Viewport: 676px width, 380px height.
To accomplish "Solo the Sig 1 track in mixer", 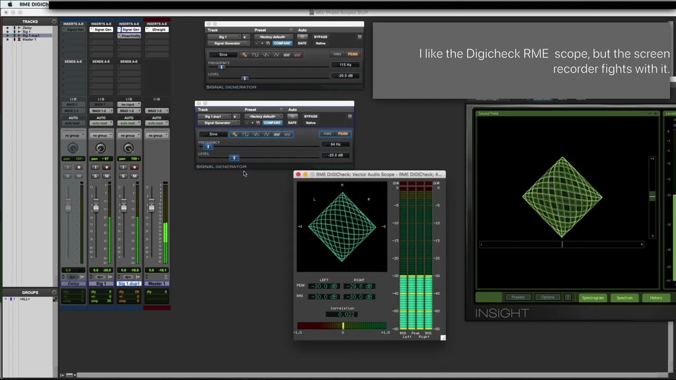I will tap(96, 176).
